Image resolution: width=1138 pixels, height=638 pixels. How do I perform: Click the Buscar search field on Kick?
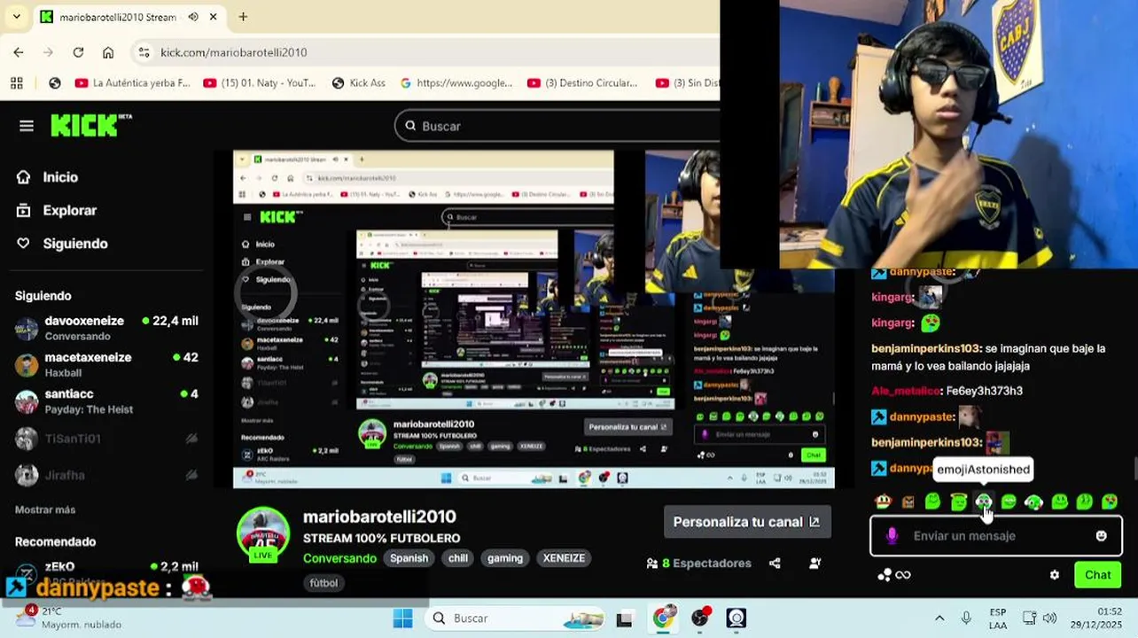coord(557,126)
